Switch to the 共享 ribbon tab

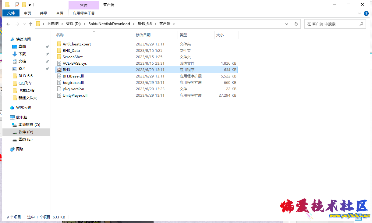point(44,13)
